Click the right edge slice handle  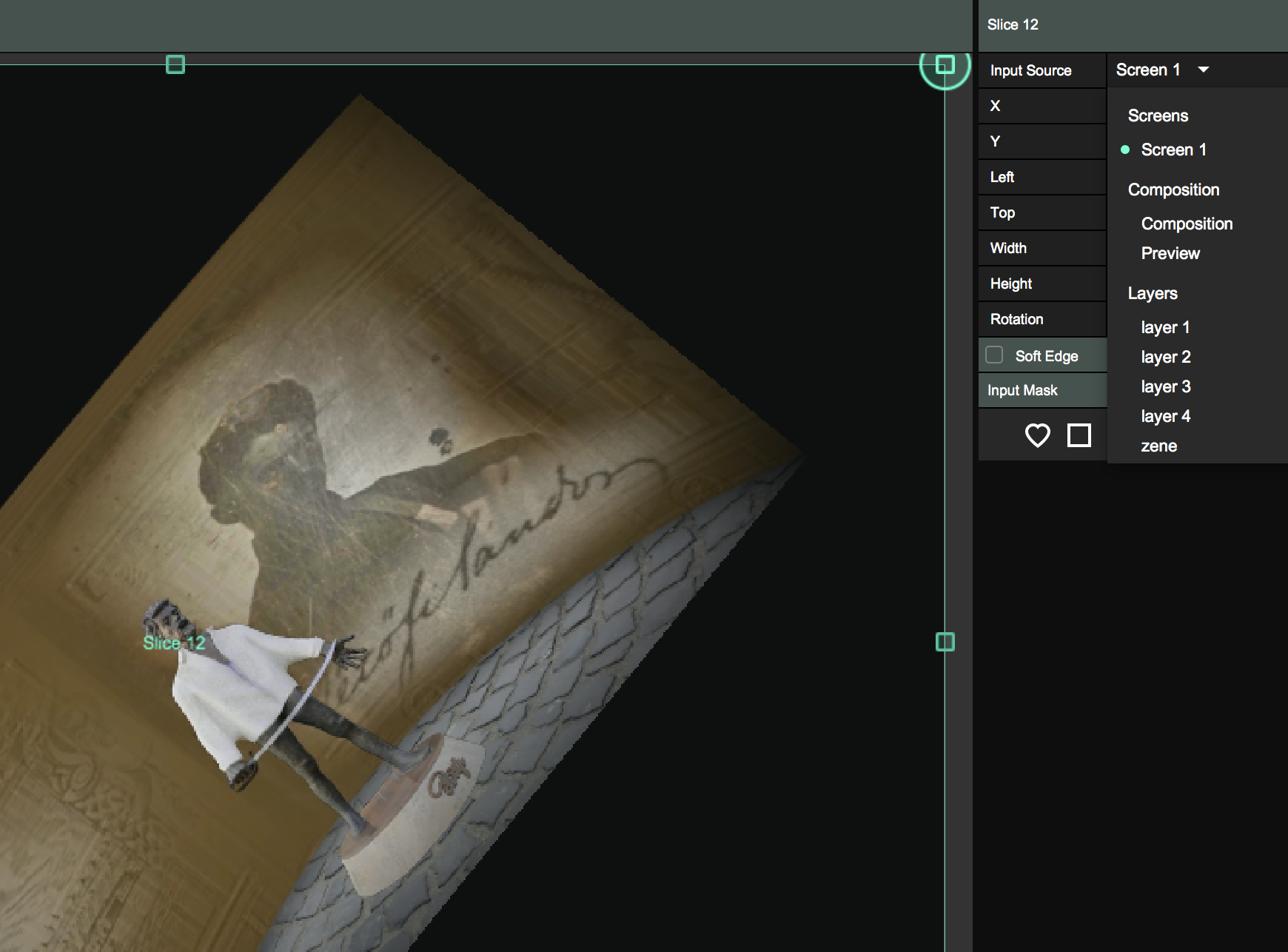pos(945,642)
